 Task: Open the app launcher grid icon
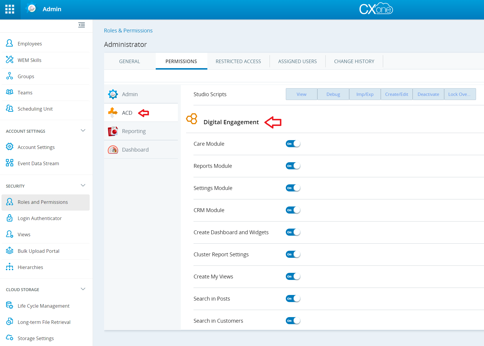click(10, 9)
